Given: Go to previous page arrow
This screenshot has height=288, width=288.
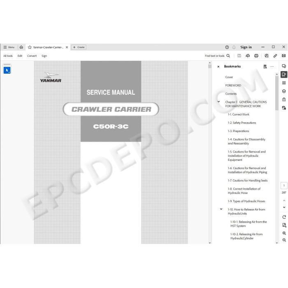Looking at the screenshot, I should (x=284, y=200).
